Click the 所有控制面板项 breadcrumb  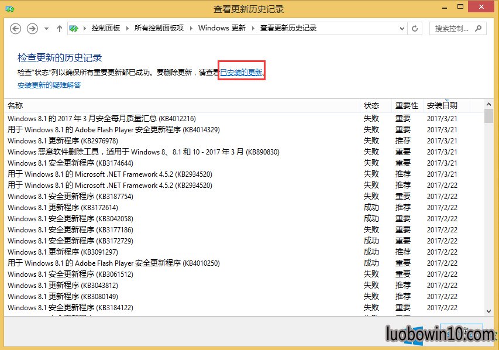159,28
